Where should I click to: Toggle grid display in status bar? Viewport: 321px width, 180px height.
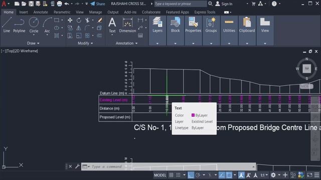(171, 175)
